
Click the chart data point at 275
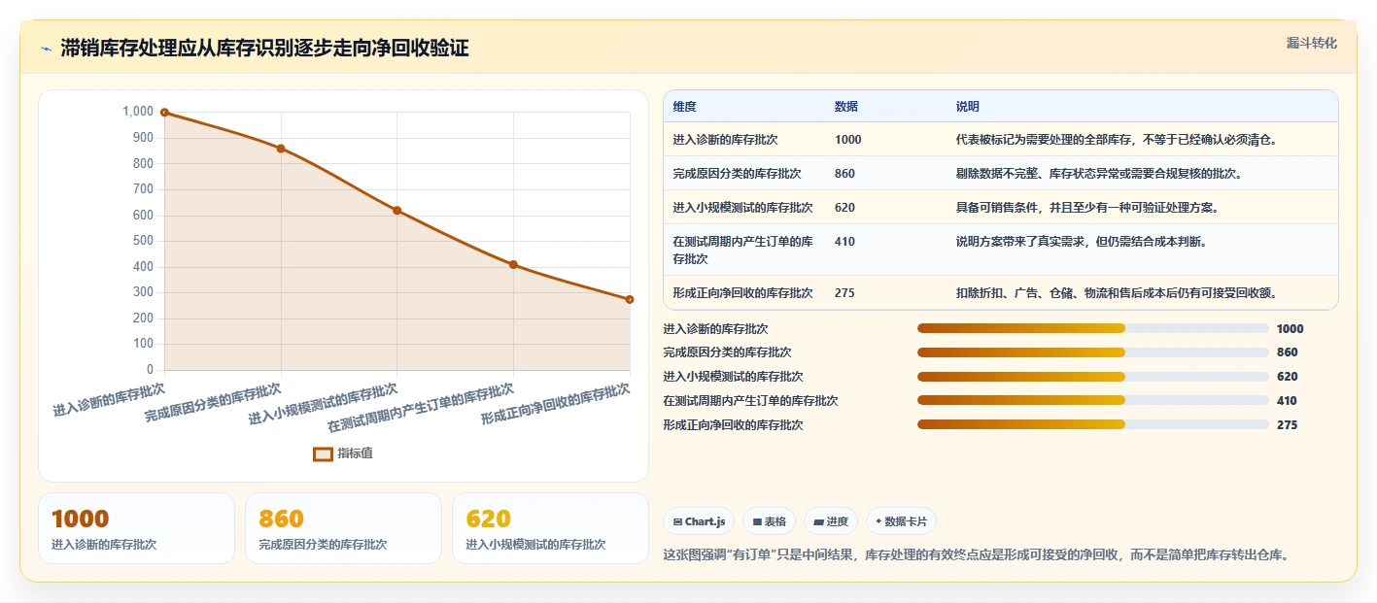click(x=630, y=299)
